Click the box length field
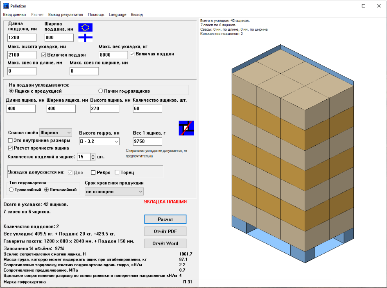Screen dimensions: 387x288 (x=21, y=109)
